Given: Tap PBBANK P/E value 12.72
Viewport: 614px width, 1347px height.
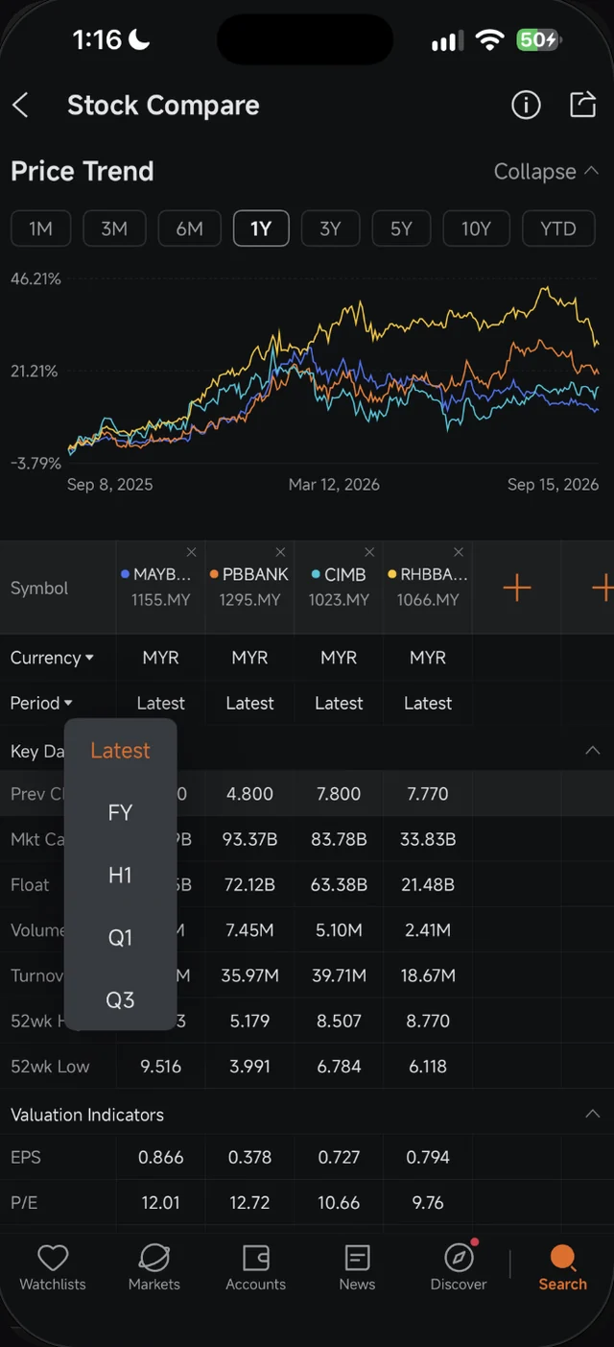Looking at the screenshot, I should click(x=249, y=1202).
